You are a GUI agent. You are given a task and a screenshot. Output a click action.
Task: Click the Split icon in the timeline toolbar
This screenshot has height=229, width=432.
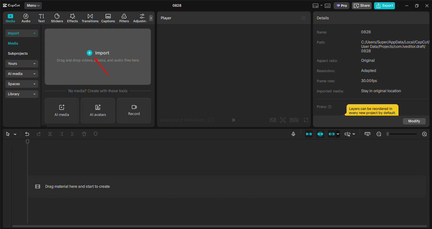pyautogui.click(x=50, y=134)
